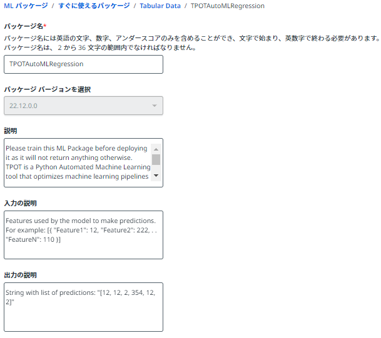Screen dimensions: 381x338
Task: Click the description scrollbar thumb
Action: click(156, 160)
